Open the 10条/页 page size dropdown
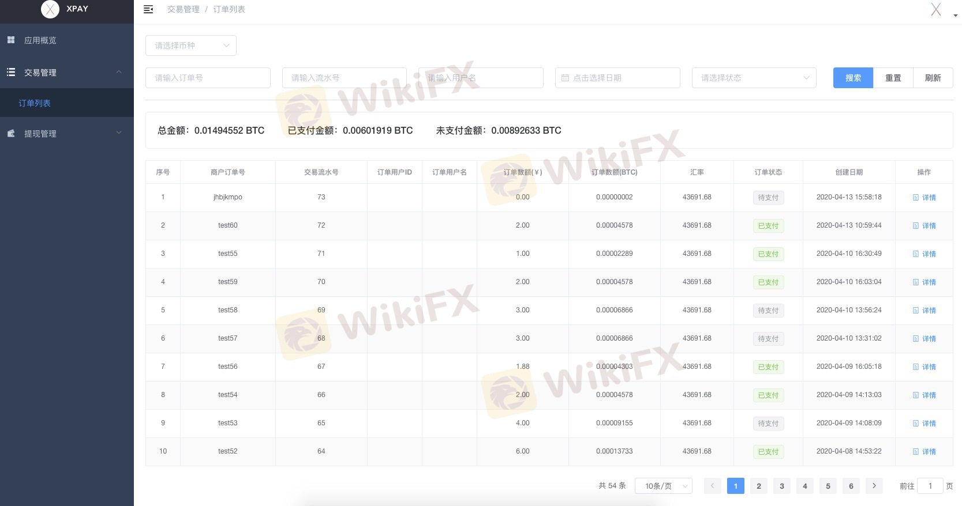Image resolution: width=962 pixels, height=506 pixels. coord(663,486)
